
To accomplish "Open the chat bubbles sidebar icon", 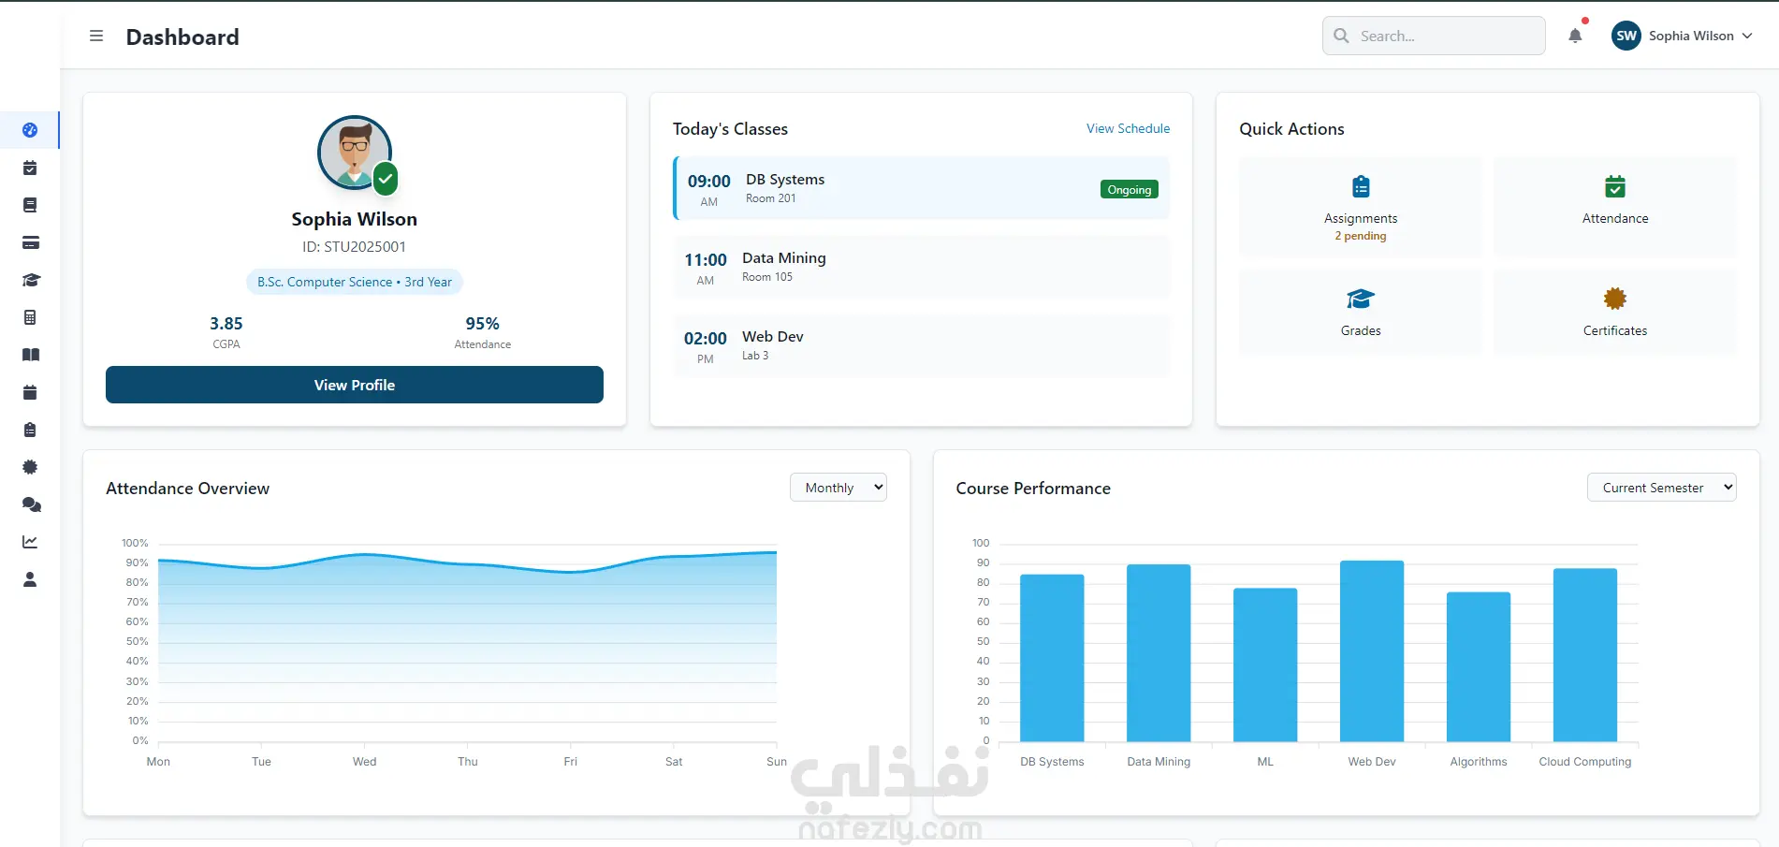I will [31, 504].
